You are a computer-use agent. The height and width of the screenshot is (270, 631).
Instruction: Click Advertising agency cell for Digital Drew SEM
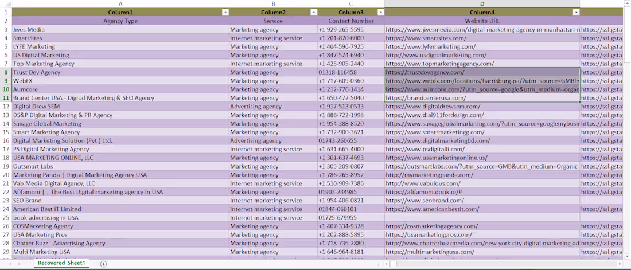pyautogui.click(x=273, y=107)
